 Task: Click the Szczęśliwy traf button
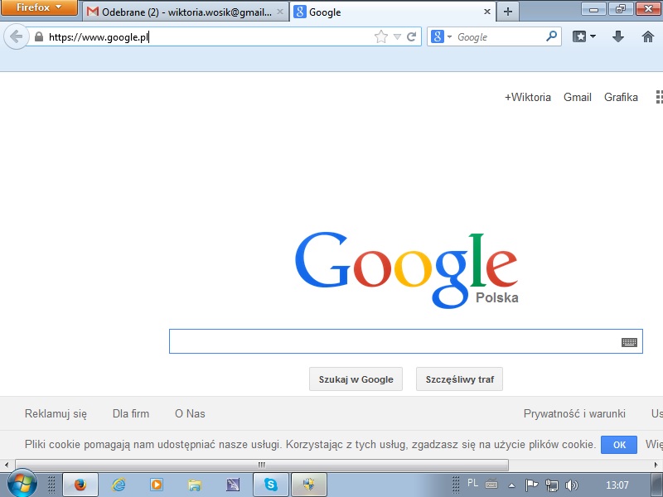[460, 379]
